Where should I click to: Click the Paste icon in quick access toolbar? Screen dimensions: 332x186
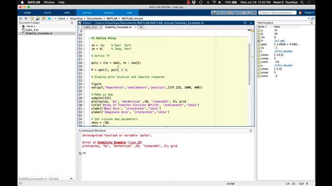[x=229, y=12]
